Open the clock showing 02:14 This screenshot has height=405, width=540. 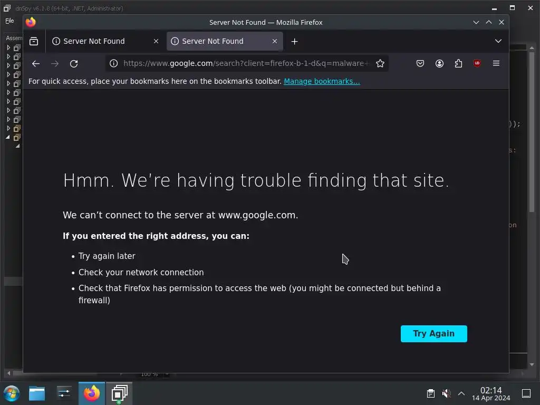(x=491, y=393)
